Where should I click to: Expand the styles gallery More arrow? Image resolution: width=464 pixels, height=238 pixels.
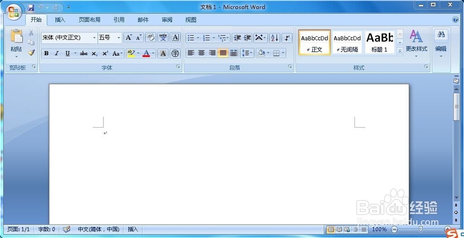coord(400,51)
